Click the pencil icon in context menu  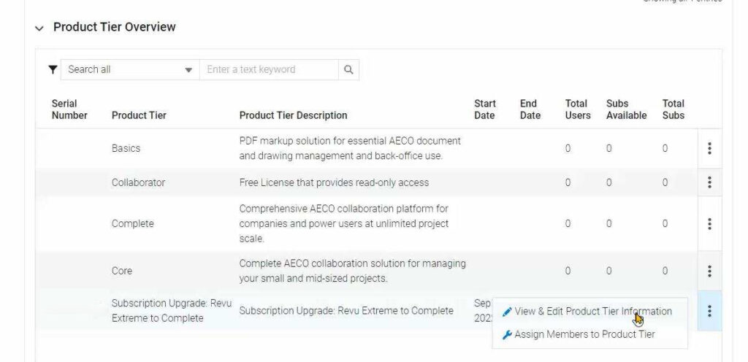coord(507,312)
